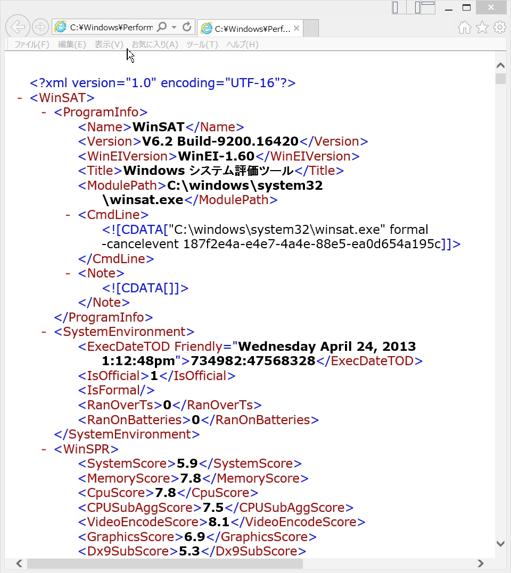Screen dimensions: 511x573
Task: Click the search magnifier in address bar
Action: coord(161,27)
